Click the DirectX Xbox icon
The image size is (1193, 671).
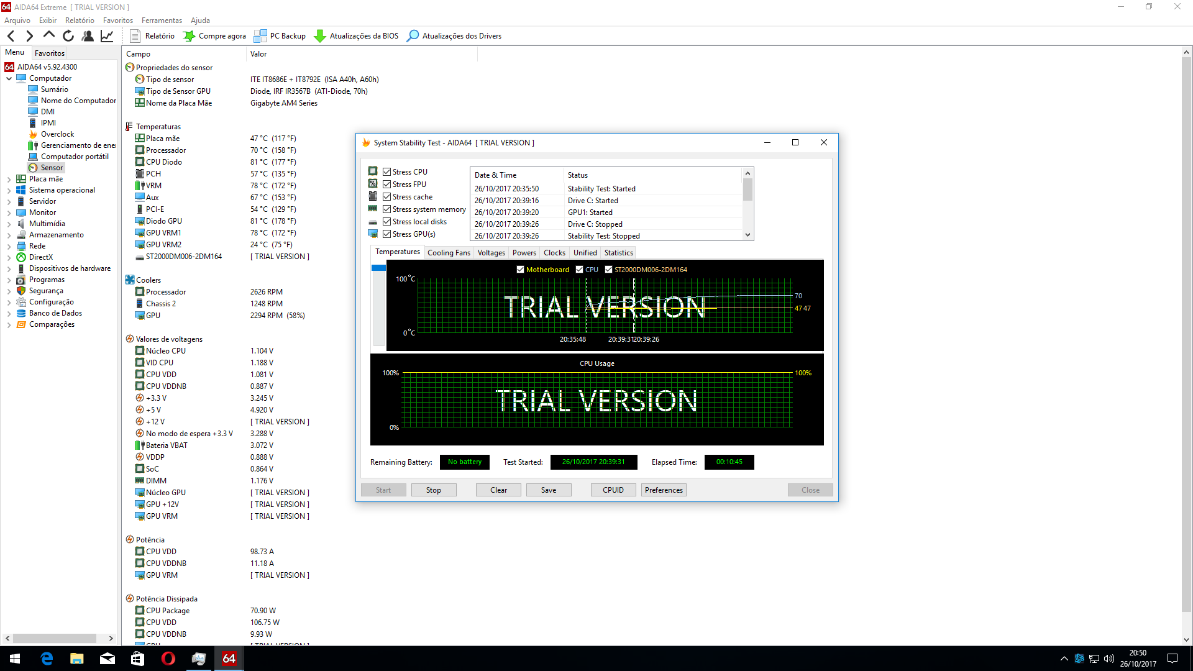tap(21, 257)
